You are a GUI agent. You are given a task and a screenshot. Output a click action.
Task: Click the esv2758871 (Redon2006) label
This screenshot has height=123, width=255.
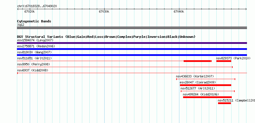click(x=36, y=46)
